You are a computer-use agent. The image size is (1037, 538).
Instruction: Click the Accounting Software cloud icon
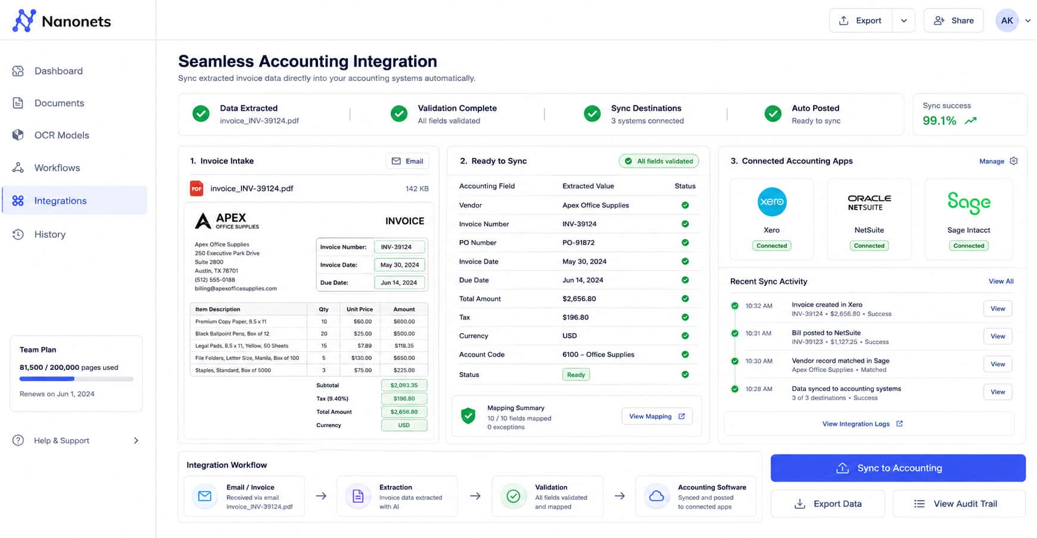656,496
